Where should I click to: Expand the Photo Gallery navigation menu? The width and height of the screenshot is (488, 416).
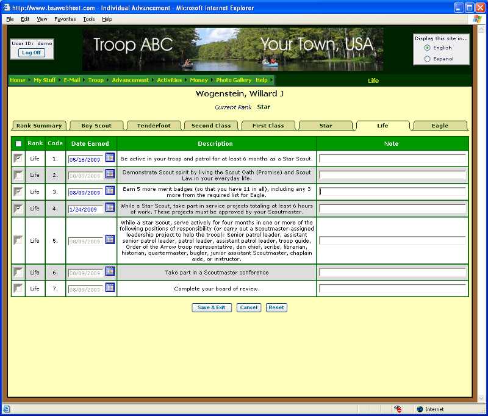coord(234,80)
